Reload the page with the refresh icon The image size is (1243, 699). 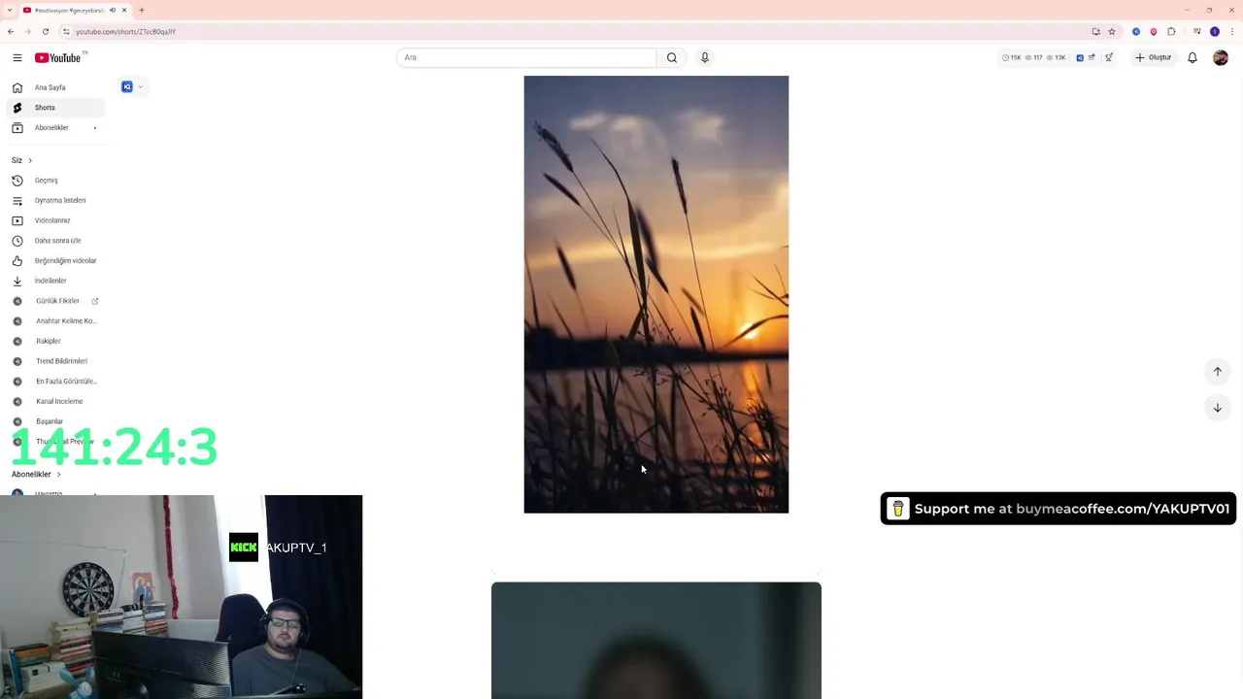[45, 32]
